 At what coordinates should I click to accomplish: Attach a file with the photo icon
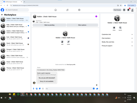point(37,89)
